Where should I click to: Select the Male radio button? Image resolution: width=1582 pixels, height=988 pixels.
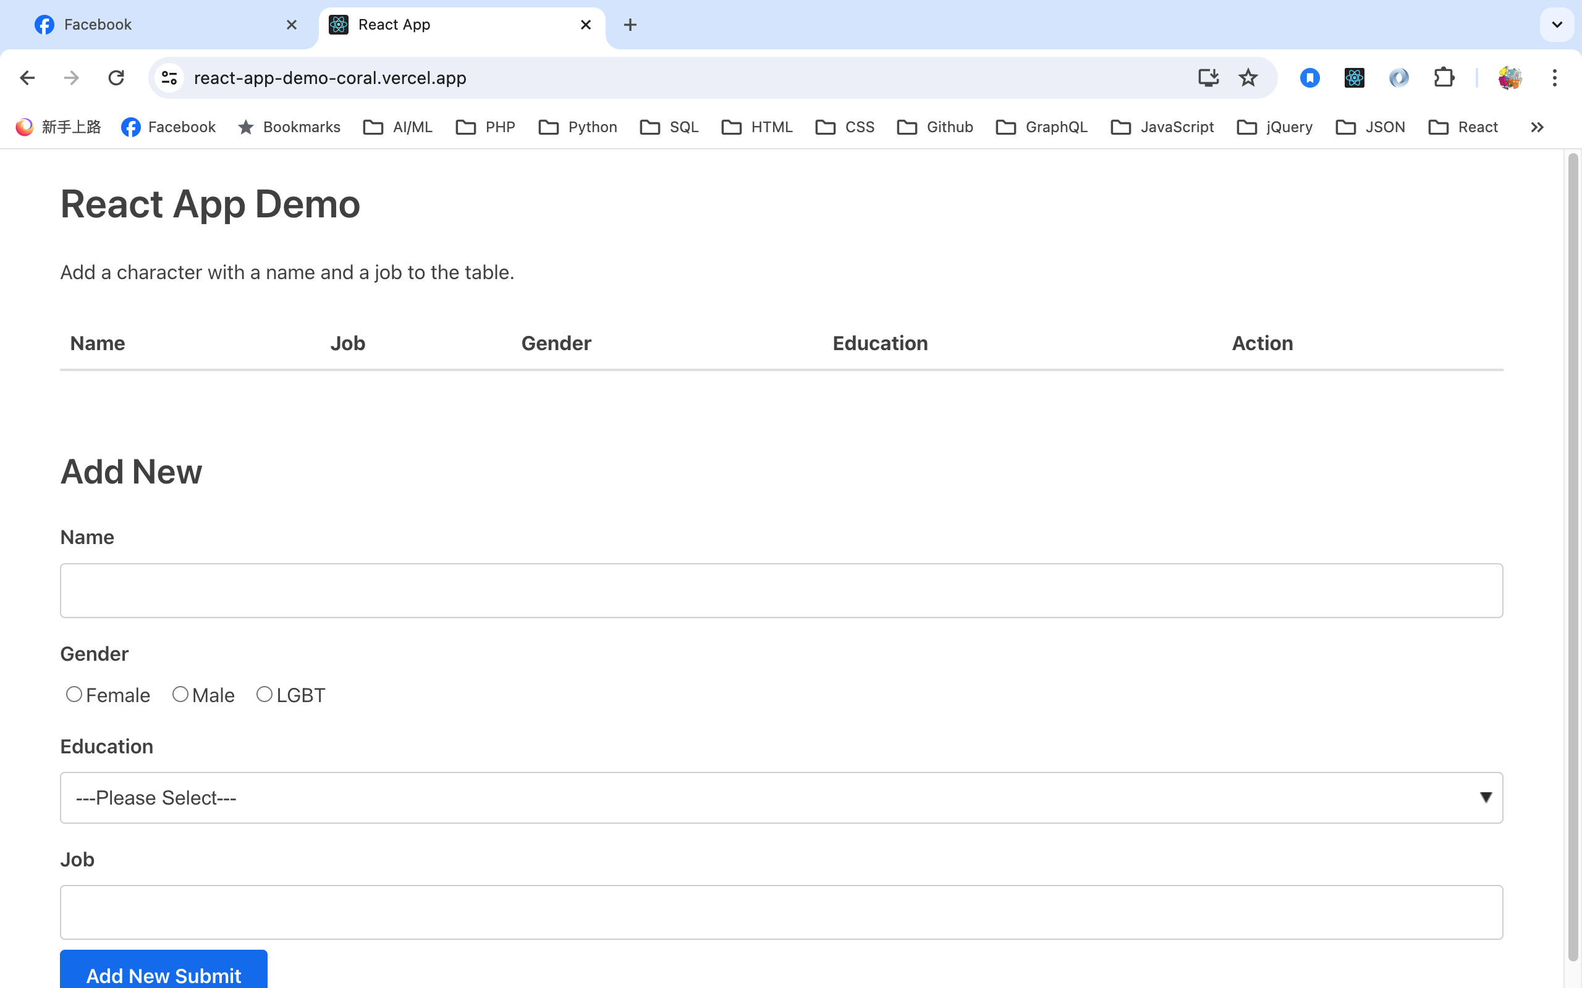pos(180,694)
